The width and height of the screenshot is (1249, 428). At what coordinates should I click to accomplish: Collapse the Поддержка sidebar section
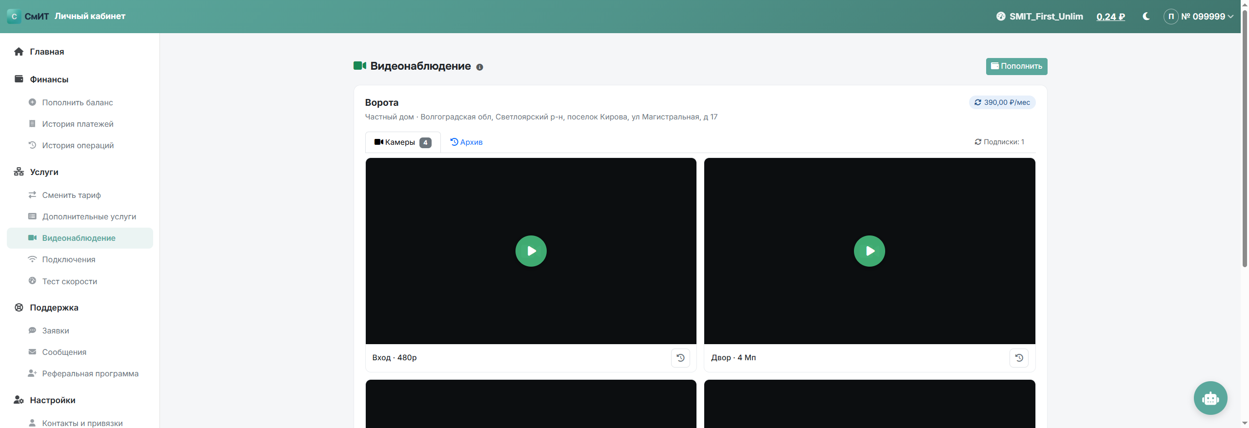[x=54, y=308]
